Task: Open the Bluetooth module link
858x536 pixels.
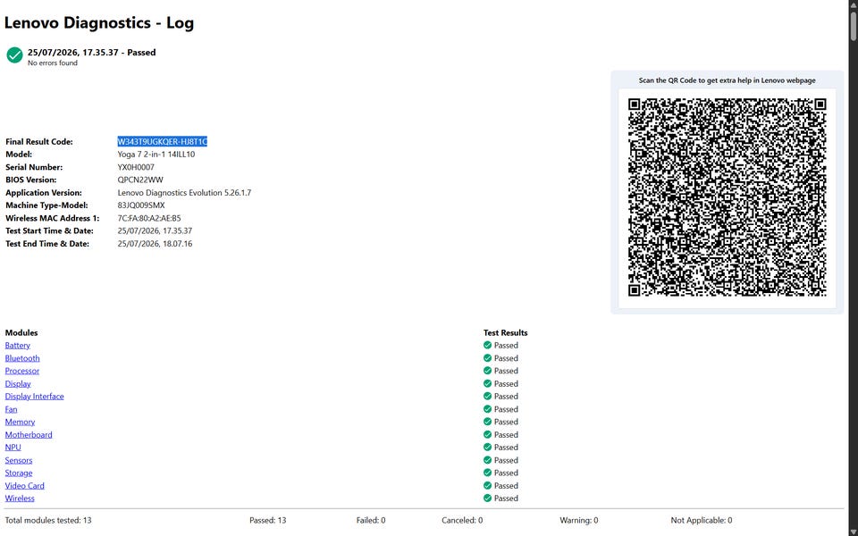Action: [x=22, y=358]
